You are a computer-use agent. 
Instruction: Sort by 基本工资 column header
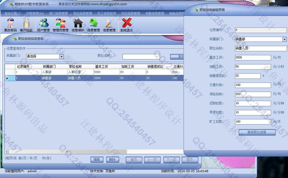(x=107, y=66)
